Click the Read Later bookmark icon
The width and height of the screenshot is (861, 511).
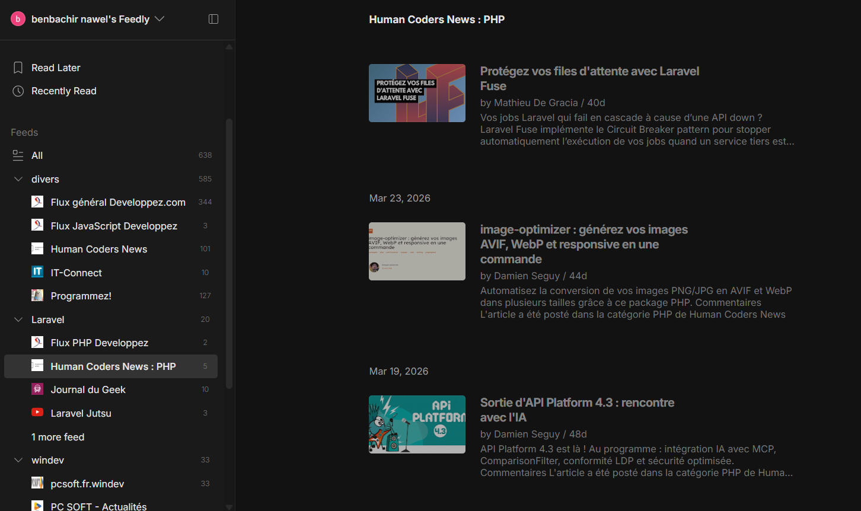(x=18, y=68)
